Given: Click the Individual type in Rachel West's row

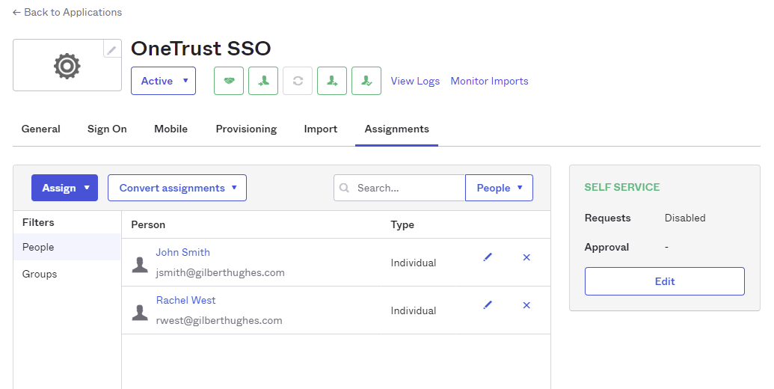Looking at the screenshot, I should pos(414,310).
